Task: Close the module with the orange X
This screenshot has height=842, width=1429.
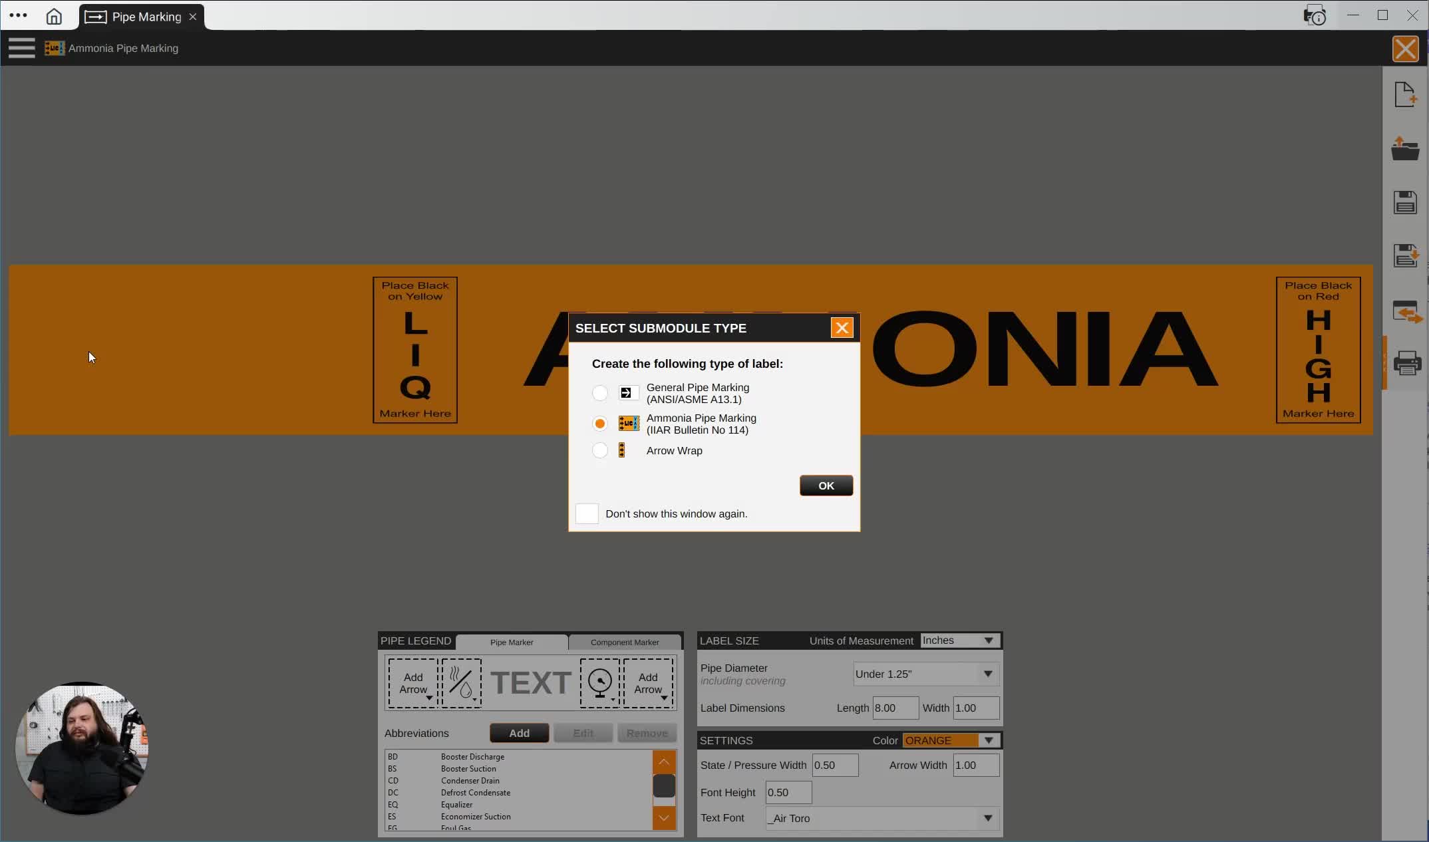Action: click(1405, 49)
